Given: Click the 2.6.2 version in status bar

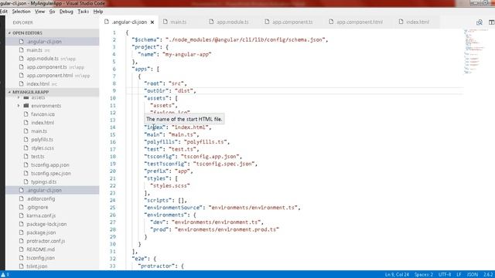Looking at the screenshot, I should pyautogui.click(x=488, y=275).
